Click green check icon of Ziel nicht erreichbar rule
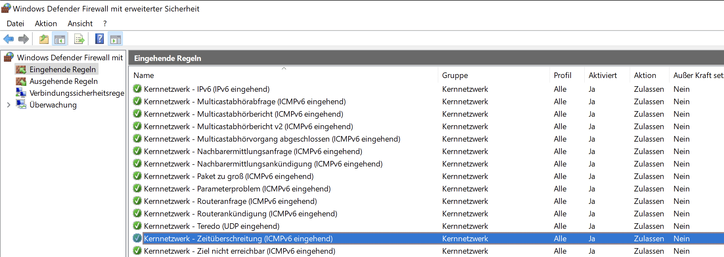Screen dimensions: 724x257 pyautogui.click(x=137, y=251)
